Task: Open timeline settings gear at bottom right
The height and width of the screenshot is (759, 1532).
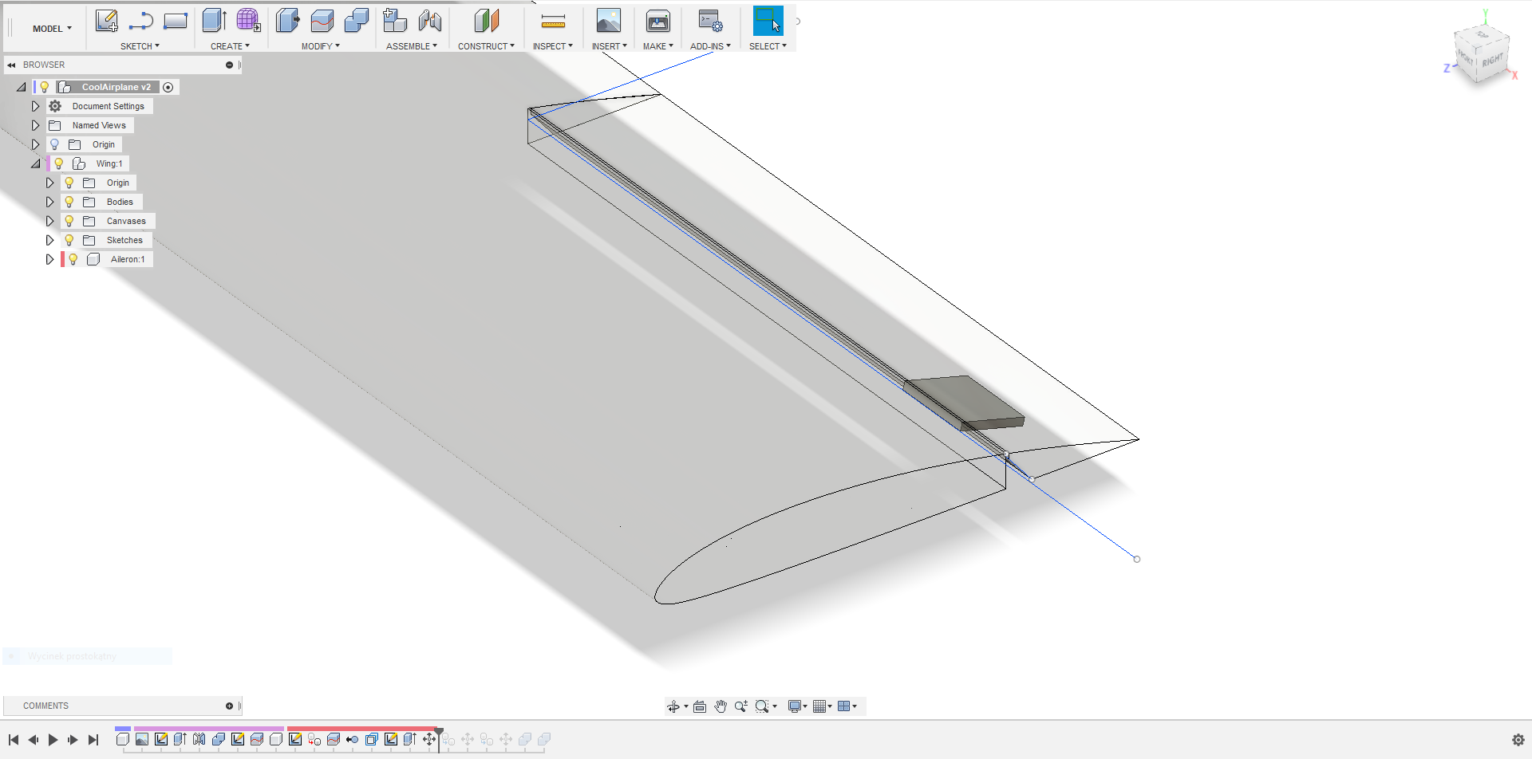Action: [x=1518, y=740]
